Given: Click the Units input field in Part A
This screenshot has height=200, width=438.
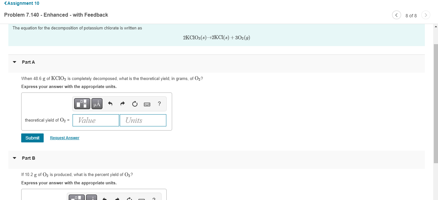Looking at the screenshot, I should pos(143,120).
